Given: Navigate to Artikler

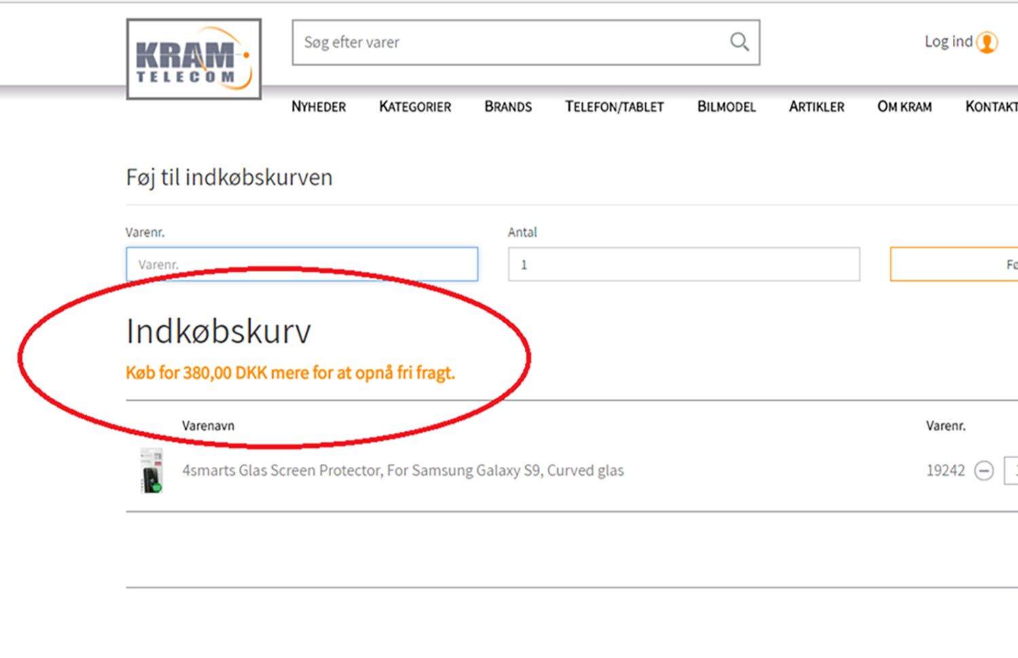Looking at the screenshot, I should click(x=816, y=107).
